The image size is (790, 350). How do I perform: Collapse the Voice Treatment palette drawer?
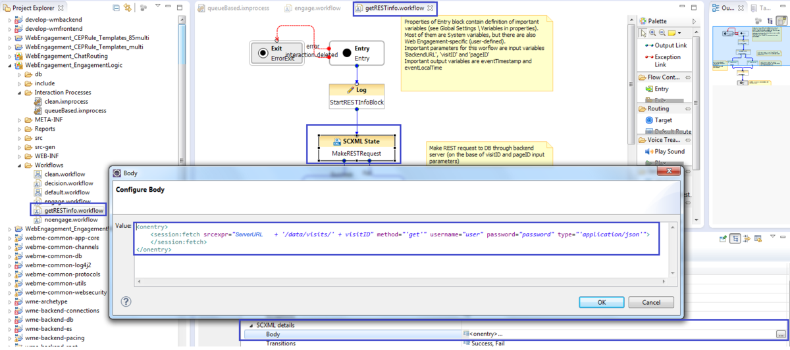point(664,140)
